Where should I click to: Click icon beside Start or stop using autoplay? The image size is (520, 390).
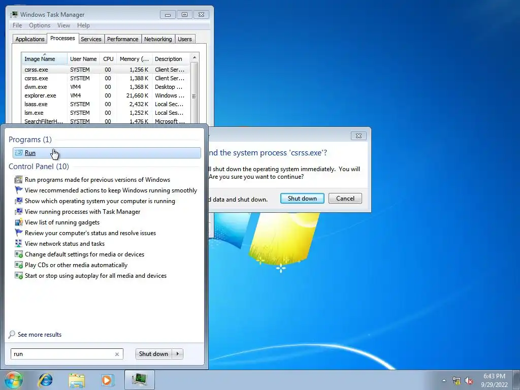pyautogui.click(x=19, y=276)
